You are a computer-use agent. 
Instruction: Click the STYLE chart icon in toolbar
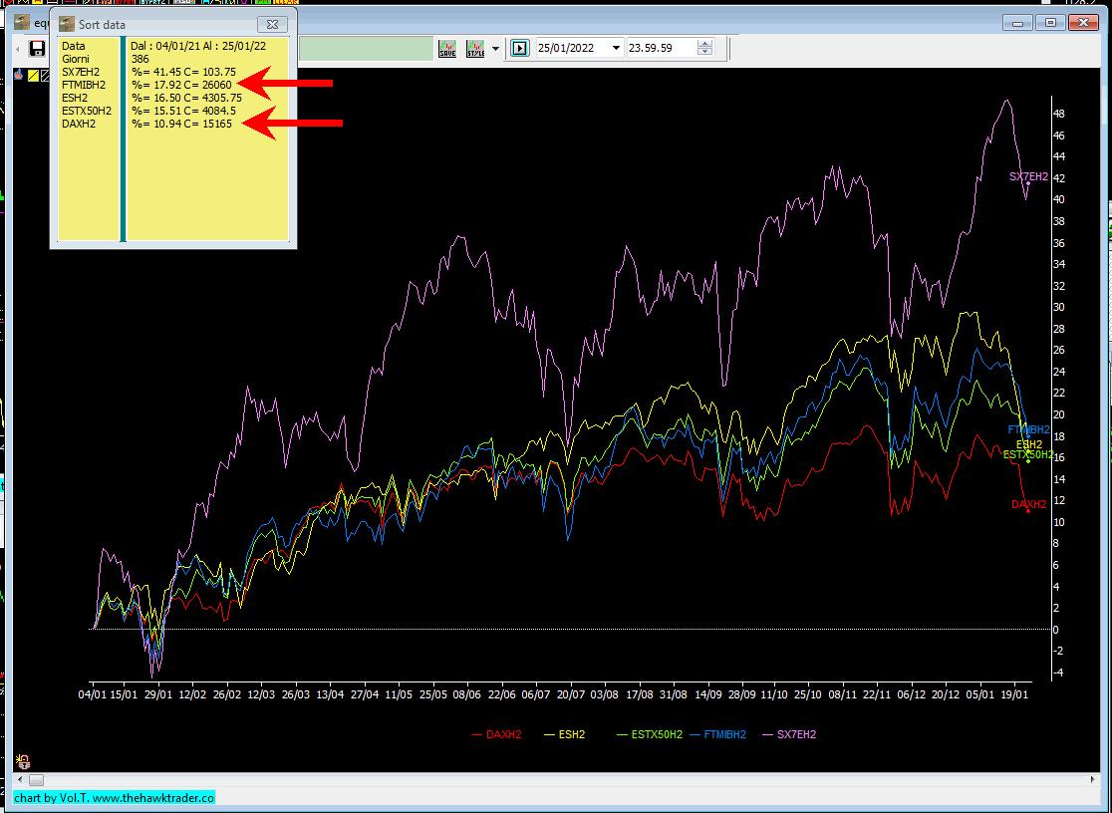coord(475,48)
